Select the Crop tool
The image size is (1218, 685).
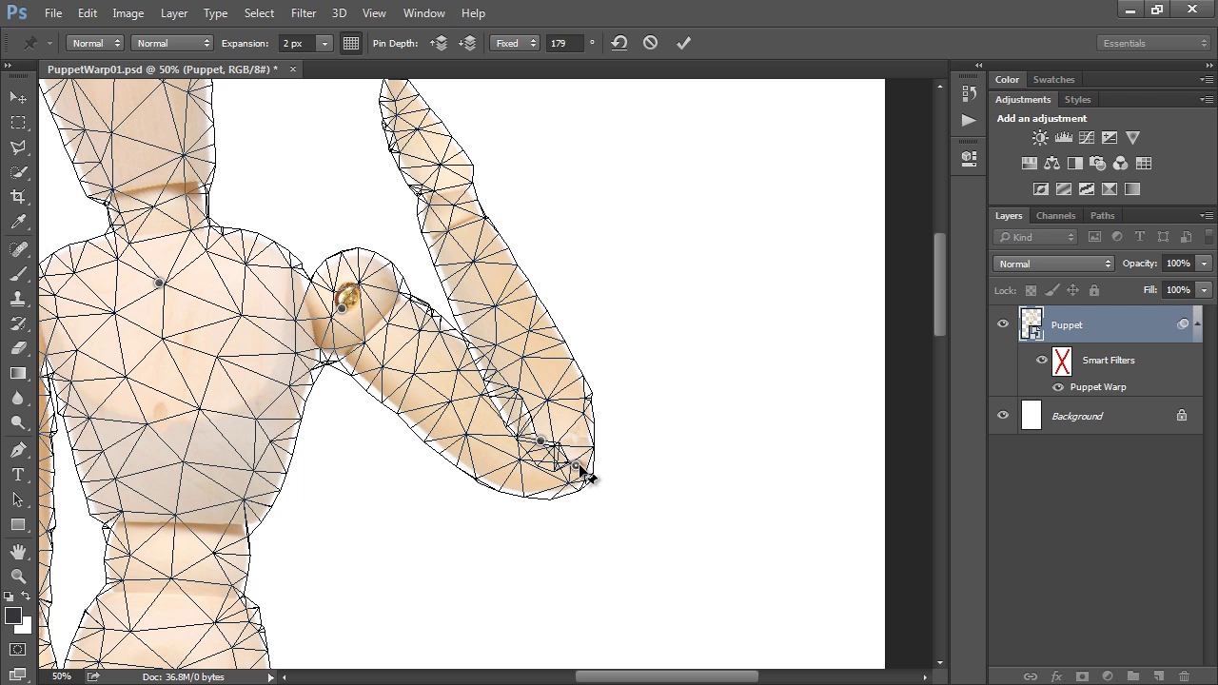click(x=18, y=197)
